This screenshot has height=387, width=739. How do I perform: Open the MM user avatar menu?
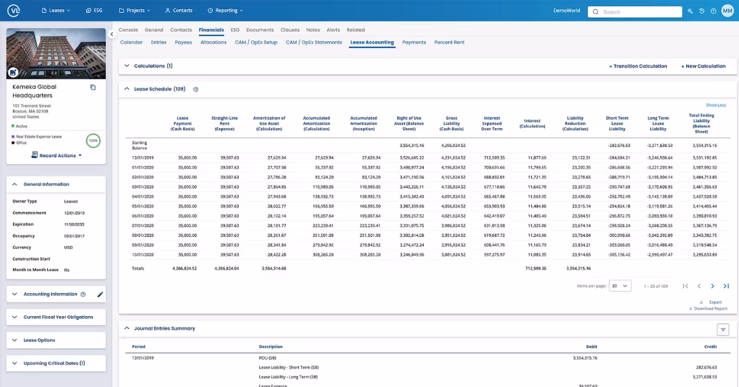click(729, 10)
